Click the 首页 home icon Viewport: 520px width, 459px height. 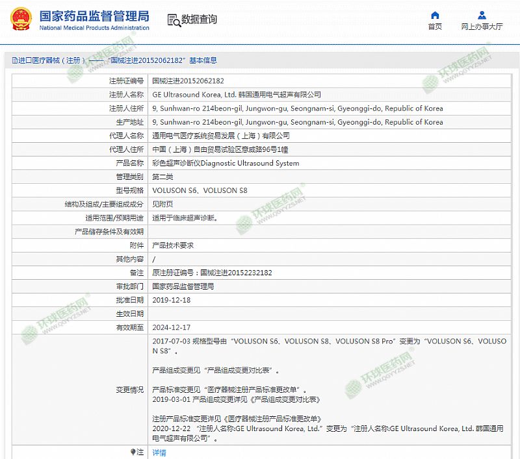point(435,15)
